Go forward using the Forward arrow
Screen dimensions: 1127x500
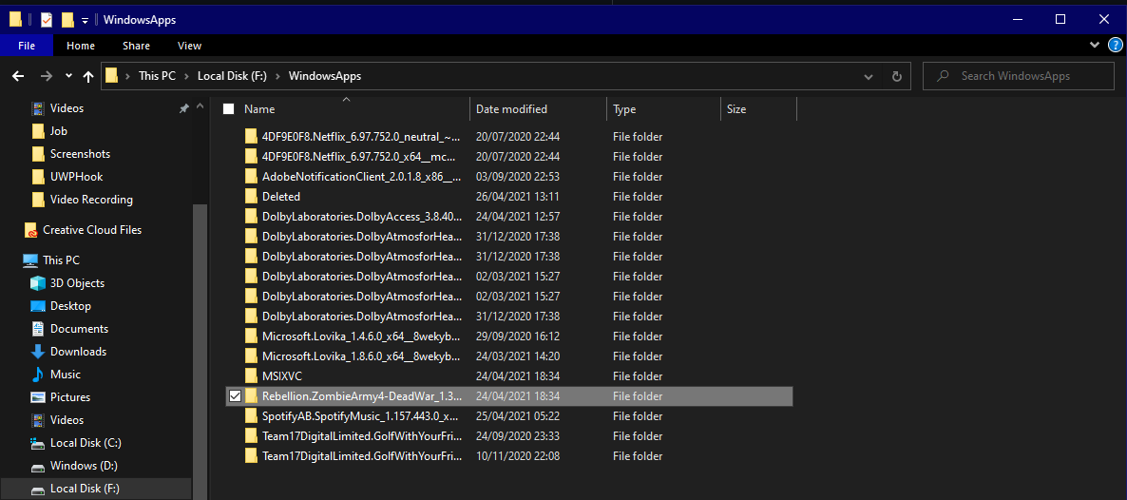coord(46,75)
